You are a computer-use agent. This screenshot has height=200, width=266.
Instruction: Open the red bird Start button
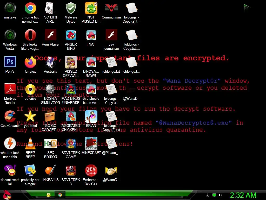click(7, 195)
